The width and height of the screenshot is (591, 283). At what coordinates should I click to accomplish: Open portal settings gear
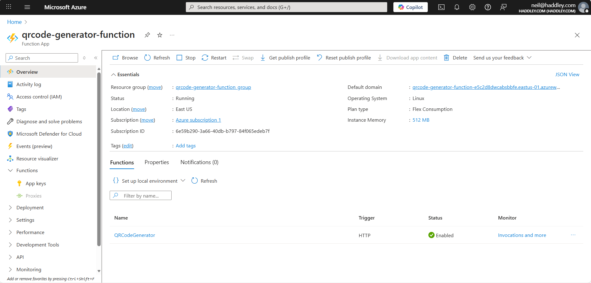tap(472, 7)
